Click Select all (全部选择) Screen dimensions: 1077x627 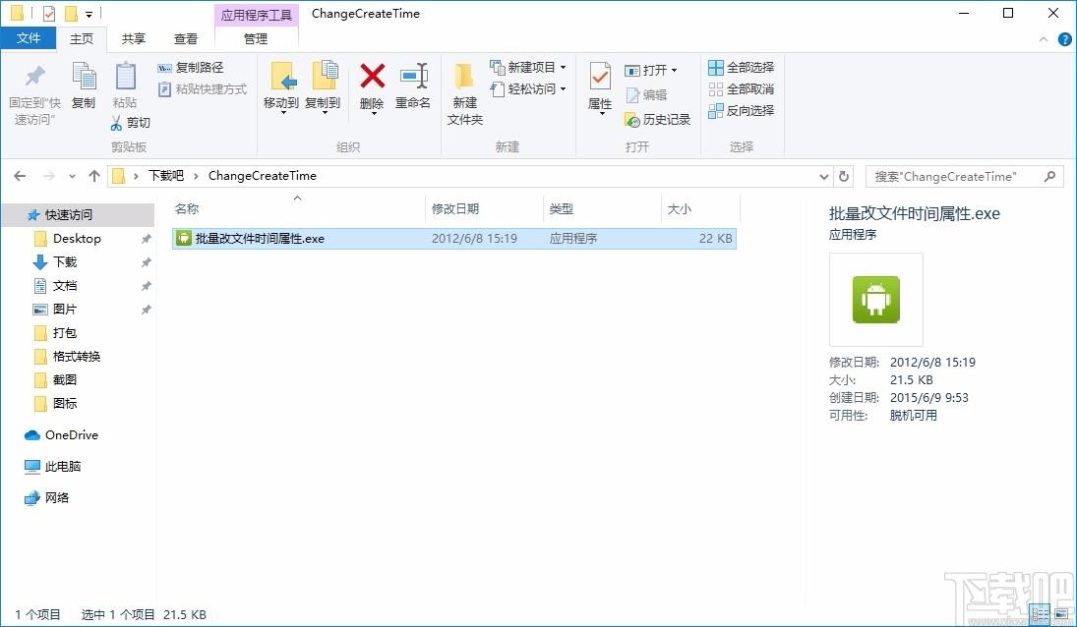[x=742, y=67]
